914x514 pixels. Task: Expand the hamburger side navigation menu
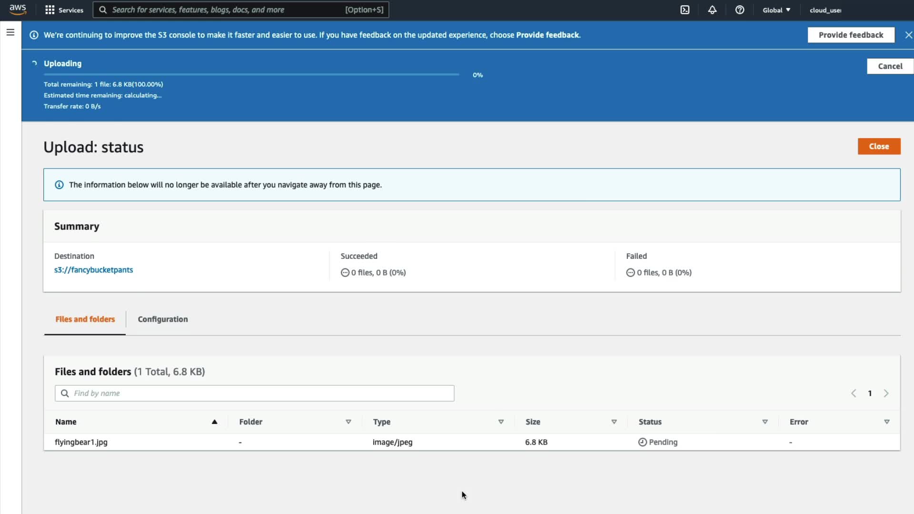pyautogui.click(x=10, y=32)
